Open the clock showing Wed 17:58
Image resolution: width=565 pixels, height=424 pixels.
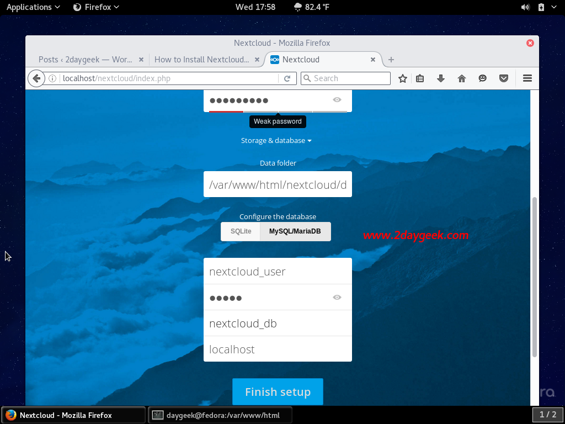(x=255, y=7)
